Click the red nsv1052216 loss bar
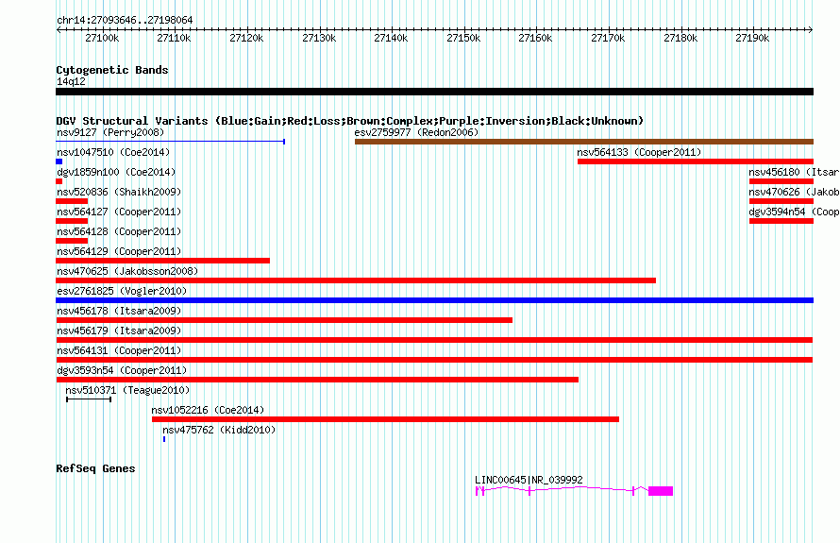This screenshot has height=543, width=840. (x=386, y=419)
